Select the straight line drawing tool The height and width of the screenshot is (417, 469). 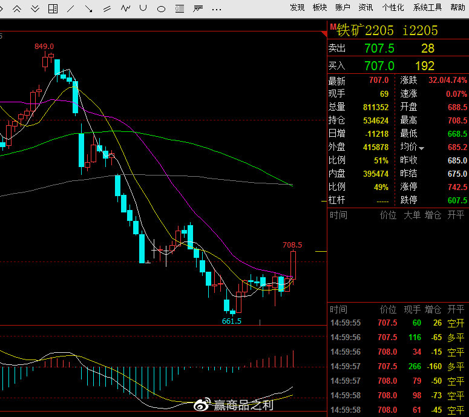[x=71, y=8]
